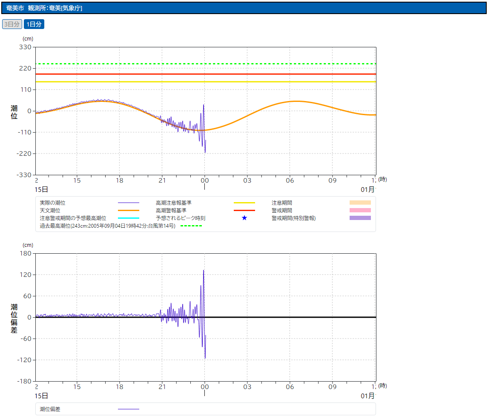Click the -120 y-axis value on deviation chart
Screen dimensions: 488x417
tap(24, 360)
